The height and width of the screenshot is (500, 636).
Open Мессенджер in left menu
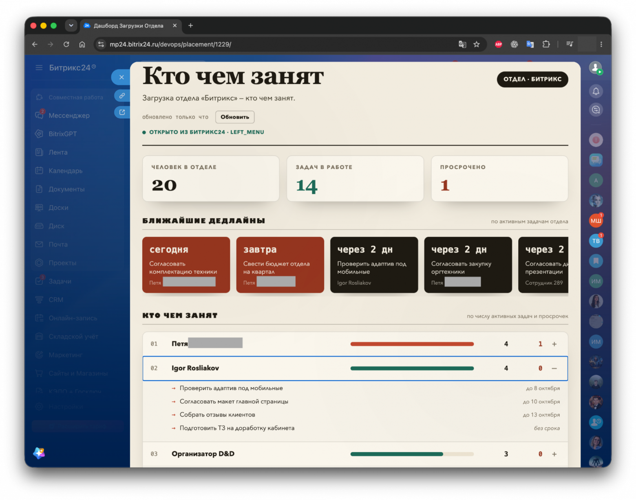tap(69, 116)
